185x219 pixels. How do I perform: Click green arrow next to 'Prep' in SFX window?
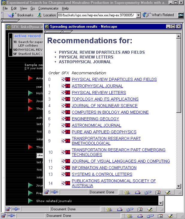coord(30,193)
